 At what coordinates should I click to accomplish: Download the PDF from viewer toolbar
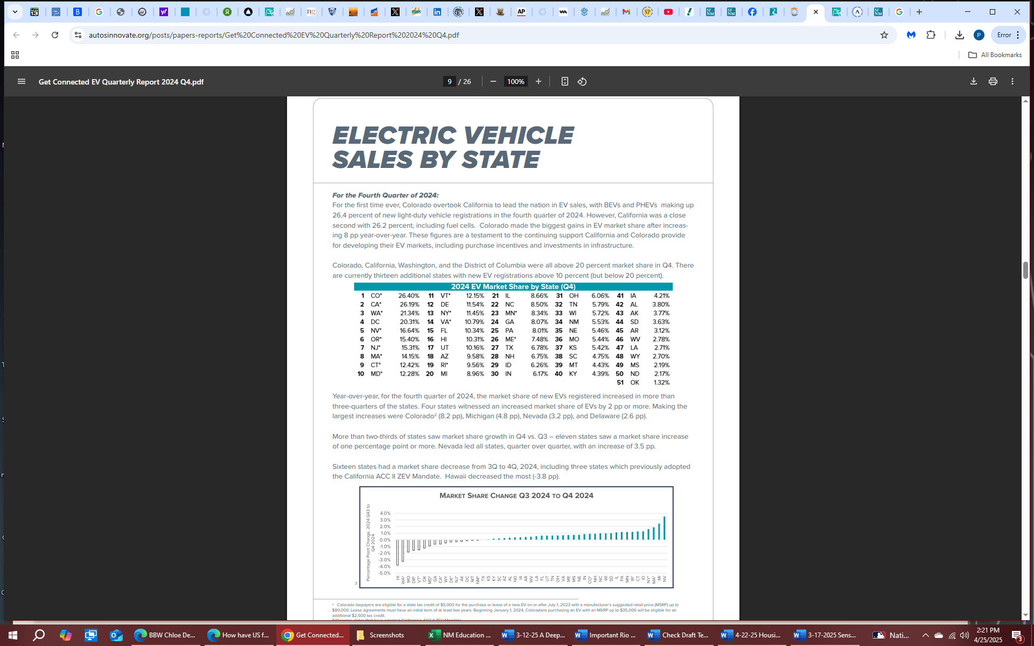(973, 81)
